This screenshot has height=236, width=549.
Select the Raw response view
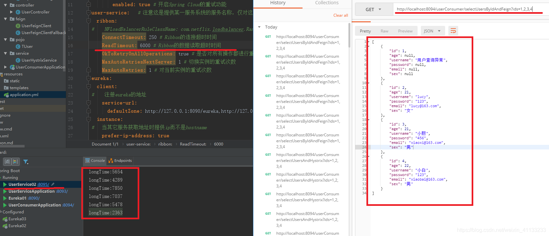pos(384,31)
